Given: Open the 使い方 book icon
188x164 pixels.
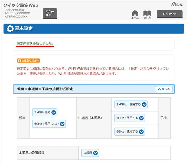Looking at the screenshot, I should 147,14.
